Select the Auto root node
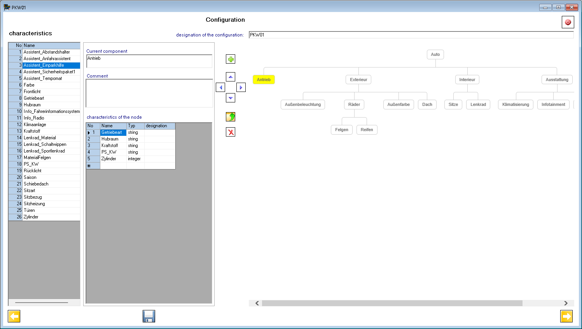The image size is (582, 329). (x=435, y=54)
